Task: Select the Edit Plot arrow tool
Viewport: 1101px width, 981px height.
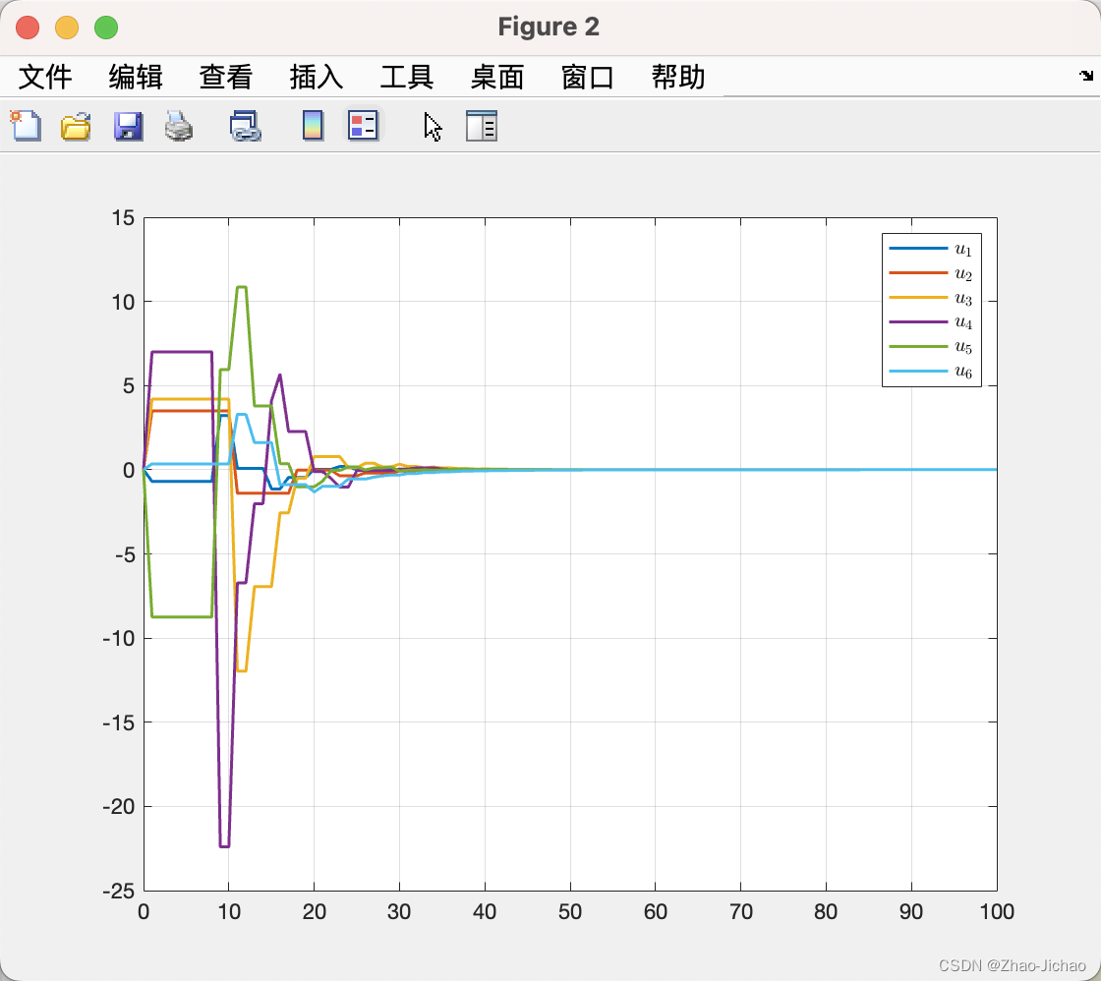Action: click(x=434, y=127)
